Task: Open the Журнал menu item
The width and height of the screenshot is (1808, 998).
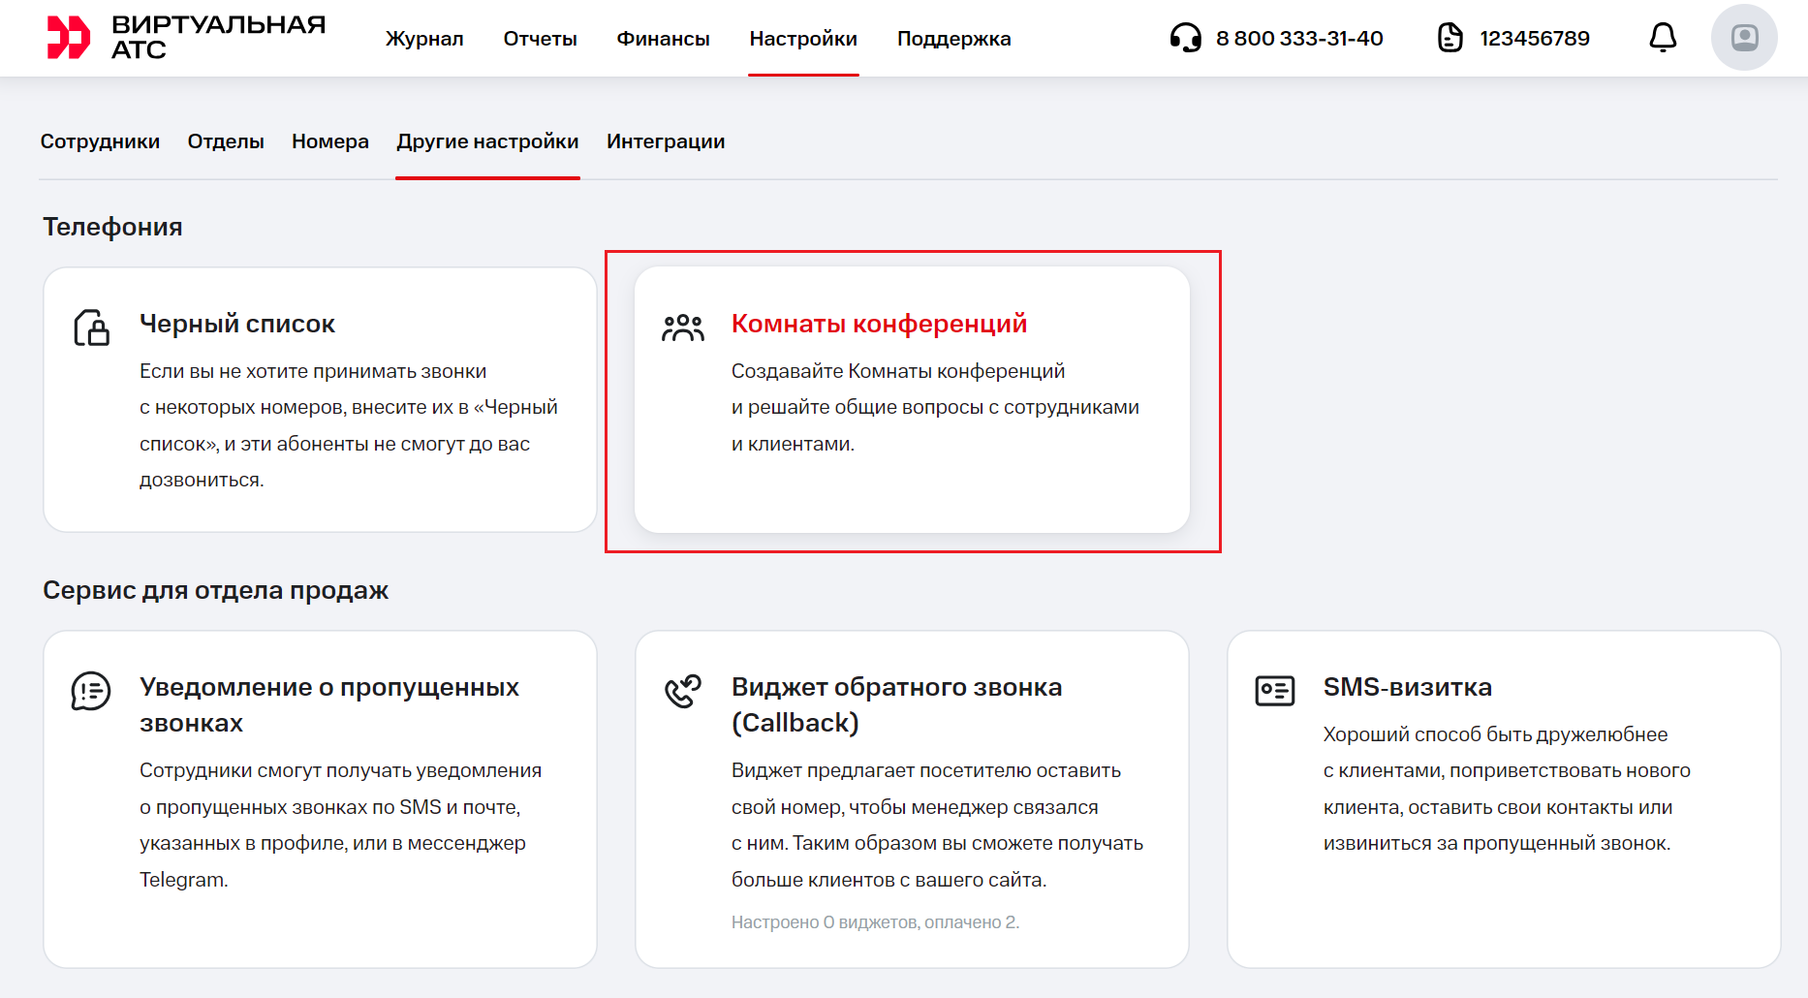Action: coord(424,39)
